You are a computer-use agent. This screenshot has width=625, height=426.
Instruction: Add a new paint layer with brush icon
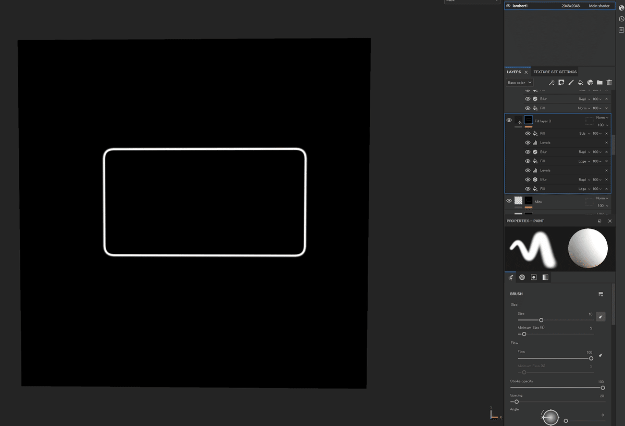click(x=571, y=82)
